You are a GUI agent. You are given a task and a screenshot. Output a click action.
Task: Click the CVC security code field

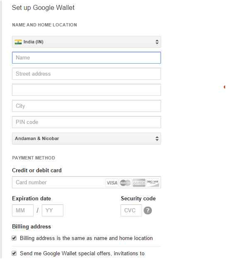point(131,210)
